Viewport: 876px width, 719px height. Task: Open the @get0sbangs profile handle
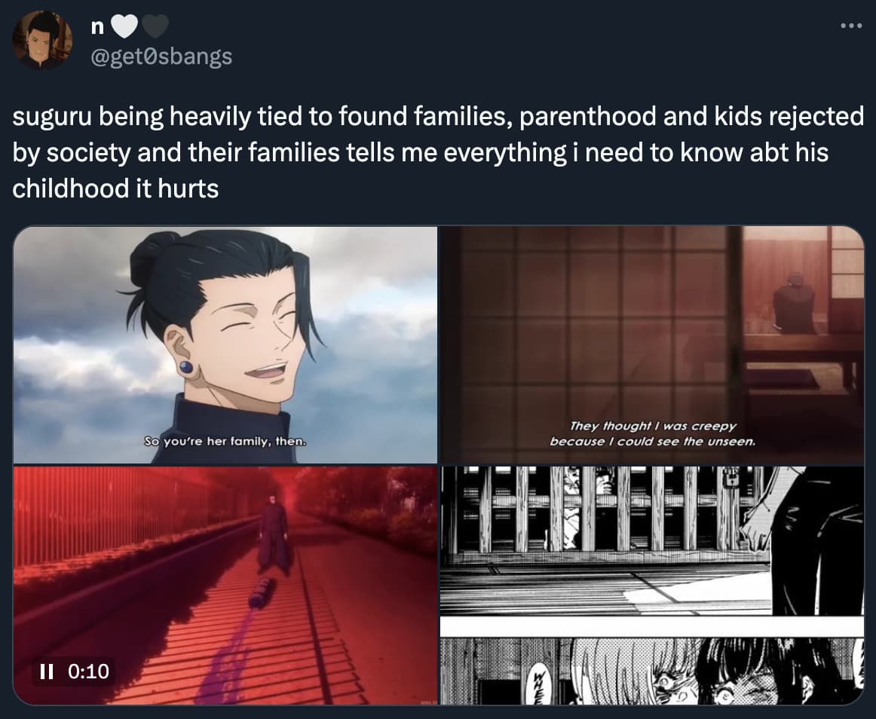pyautogui.click(x=161, y=57)
